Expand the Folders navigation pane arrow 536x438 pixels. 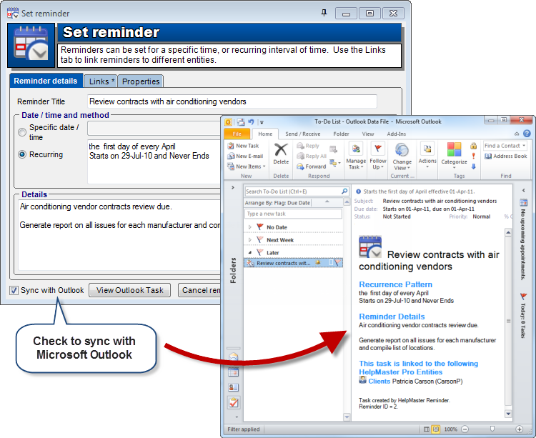pos(233,188)
